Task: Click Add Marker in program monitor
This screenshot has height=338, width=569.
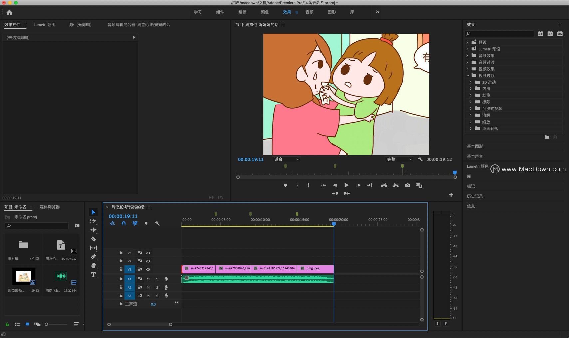Action: [x=285, y=185]
